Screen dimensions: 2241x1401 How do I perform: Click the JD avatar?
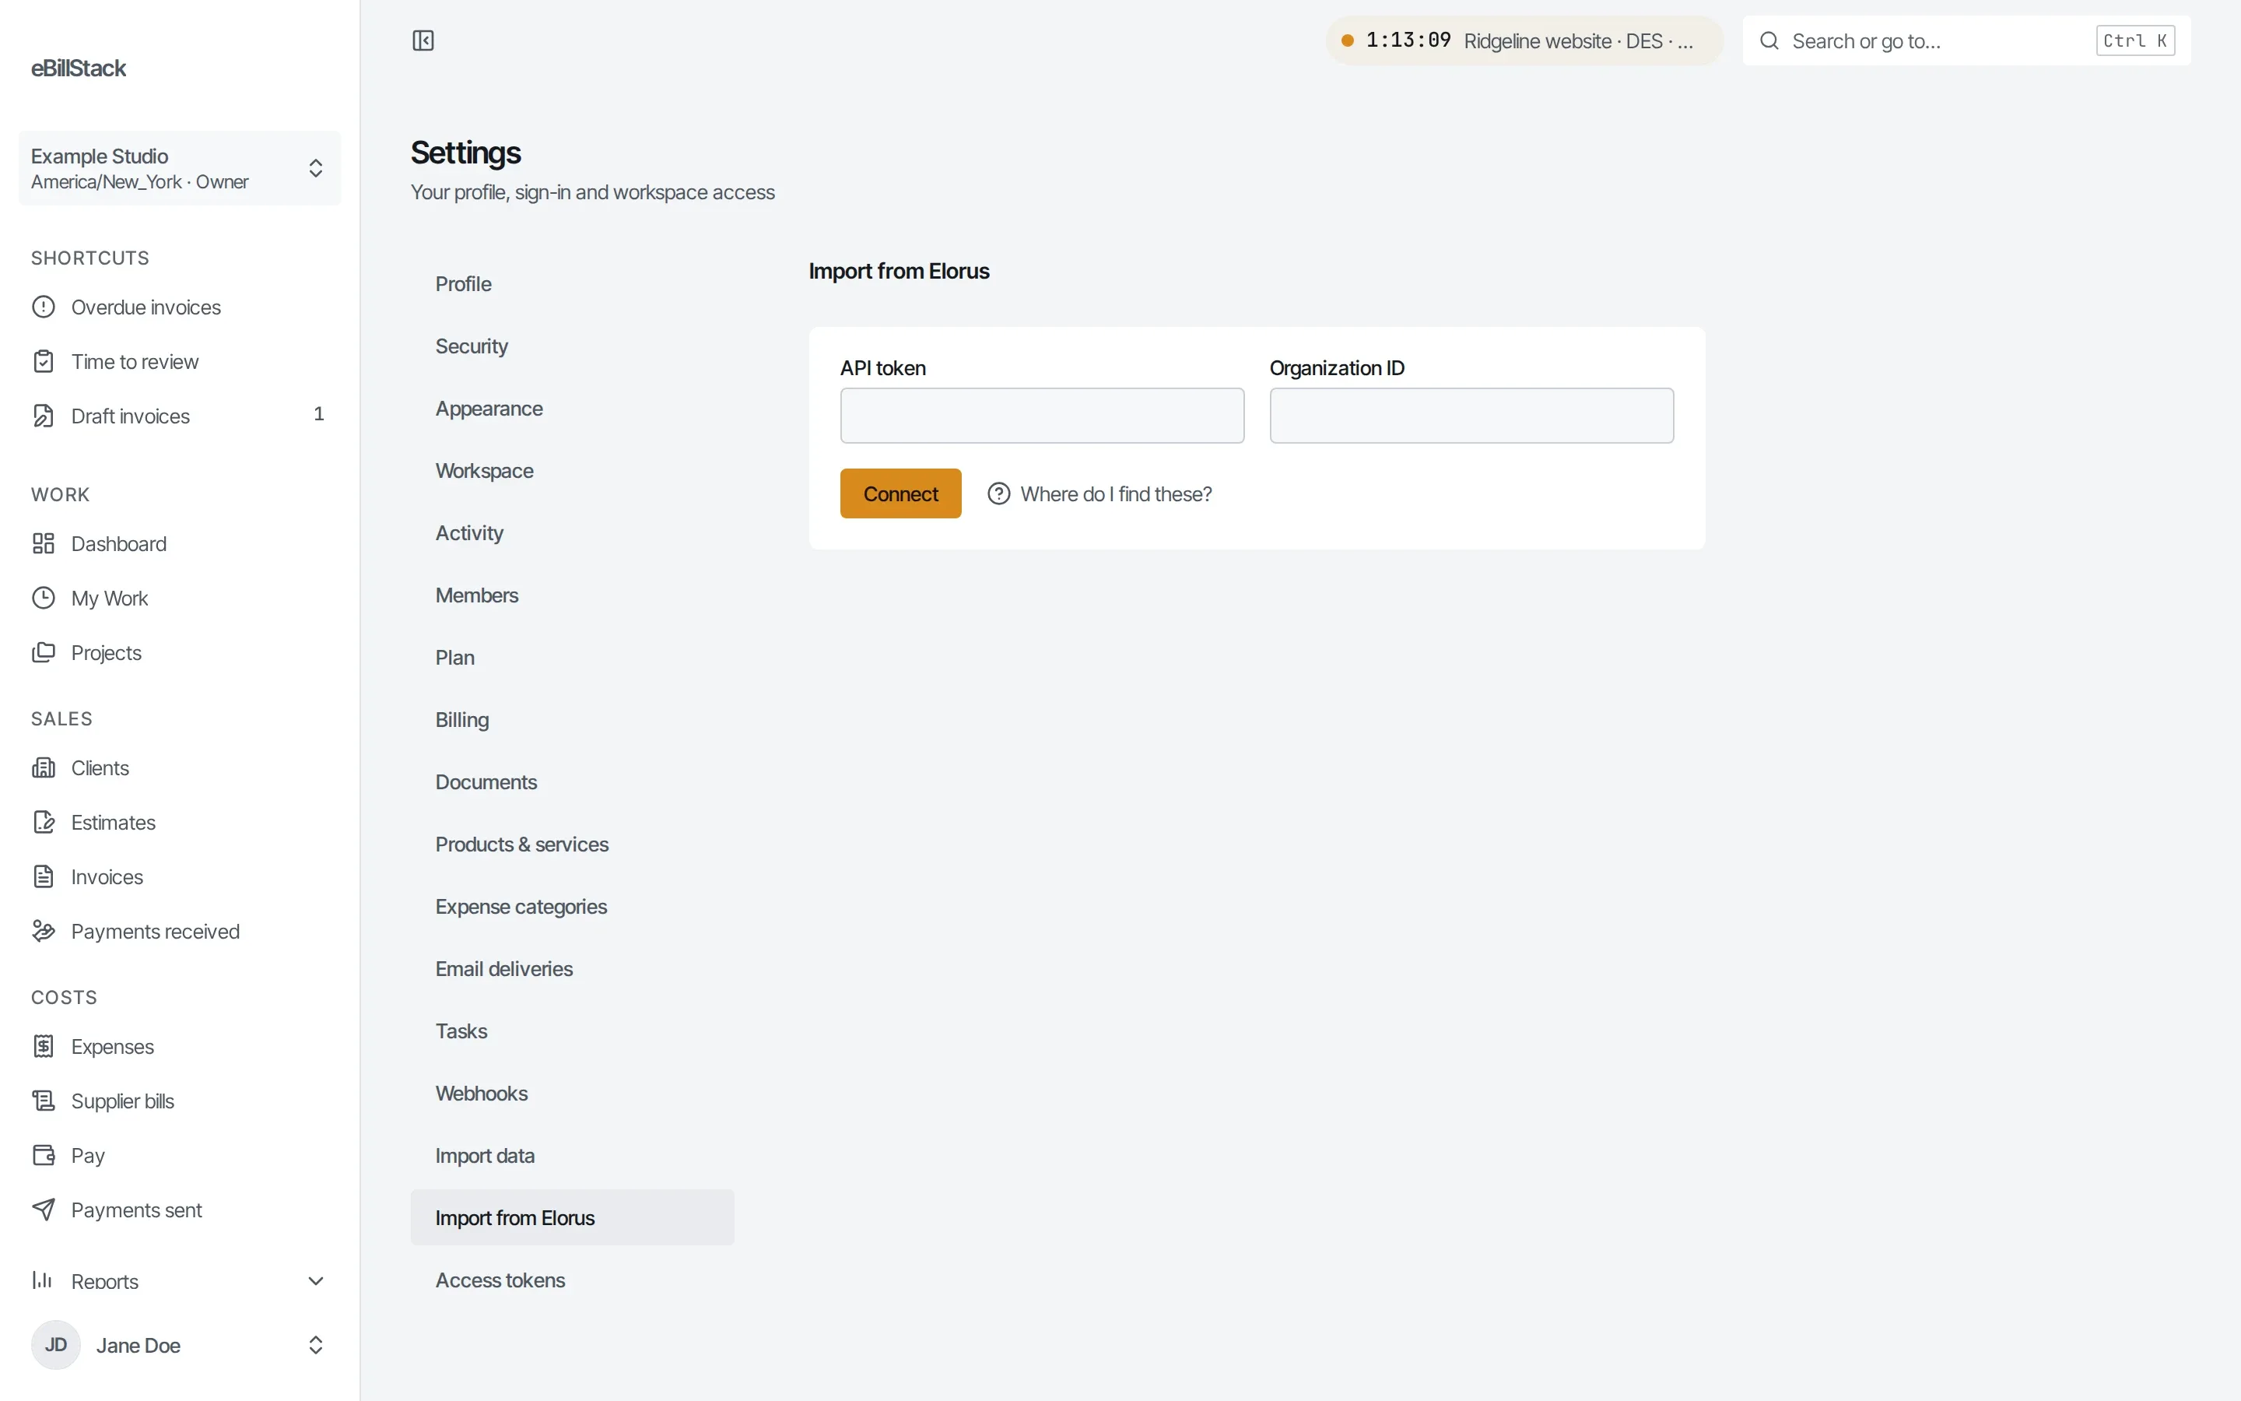click(55, 1346)
